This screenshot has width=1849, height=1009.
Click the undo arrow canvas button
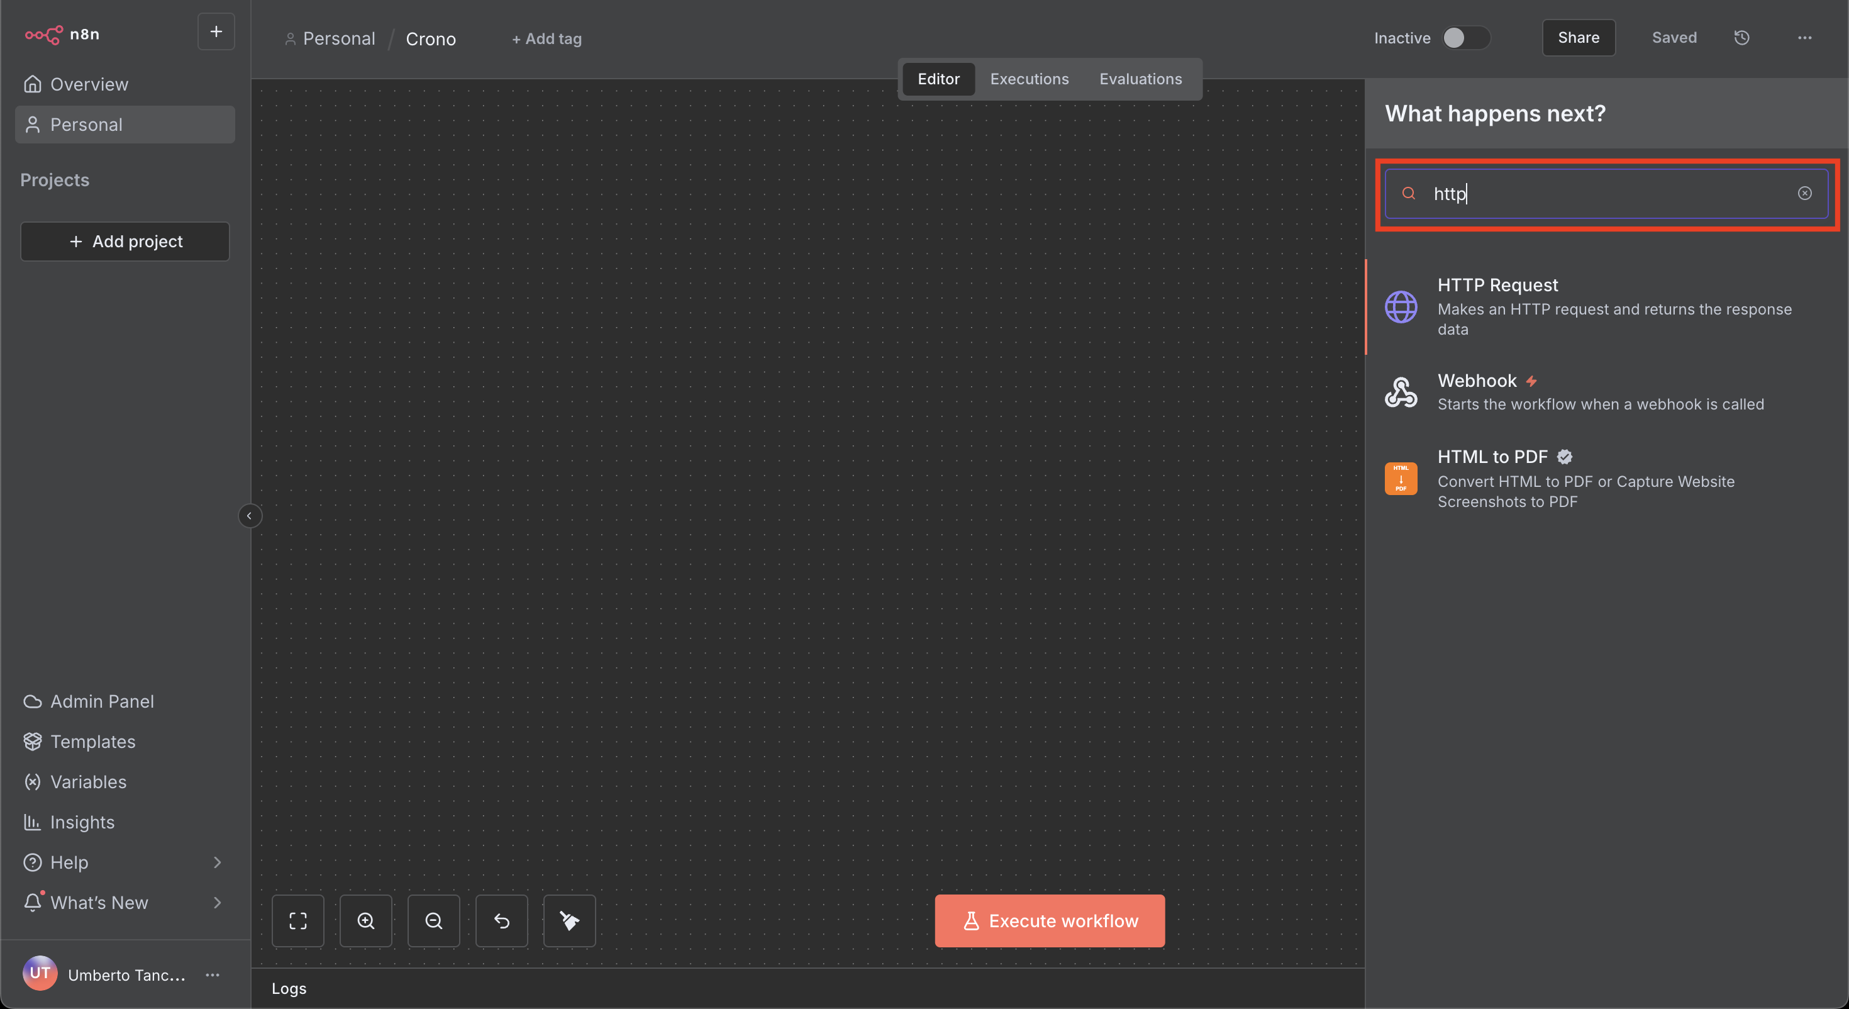click(502, 921)
